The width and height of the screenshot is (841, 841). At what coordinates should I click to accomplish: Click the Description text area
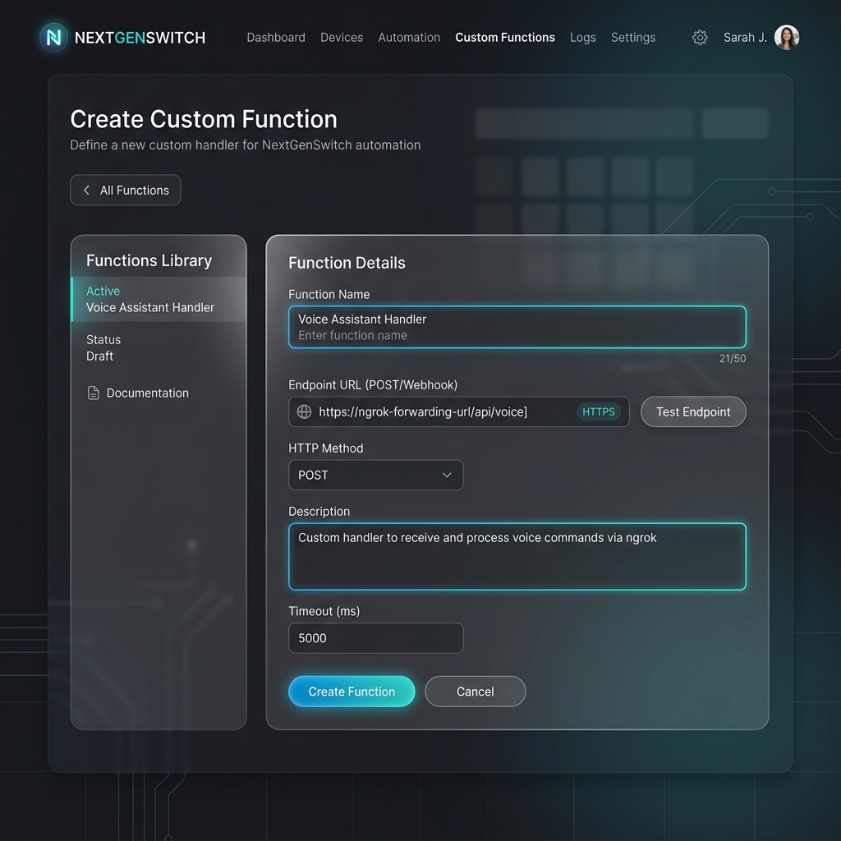pos(517,557)
